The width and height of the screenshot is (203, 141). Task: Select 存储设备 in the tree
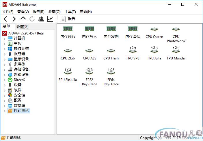(x=21, y=69)
